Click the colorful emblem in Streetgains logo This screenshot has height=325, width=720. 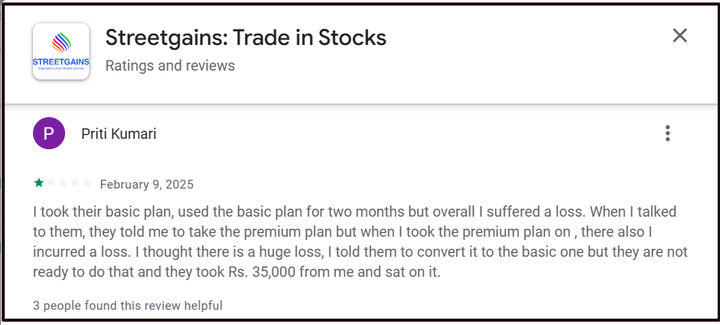(61, 43)
